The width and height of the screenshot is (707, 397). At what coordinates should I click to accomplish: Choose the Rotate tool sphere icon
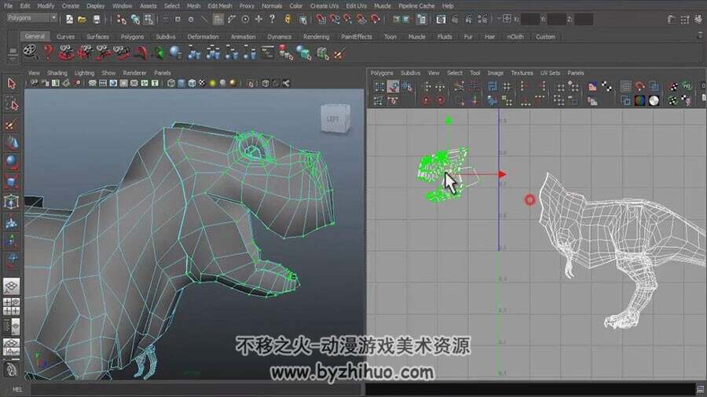pyautogui.click(x=12, y=162)
